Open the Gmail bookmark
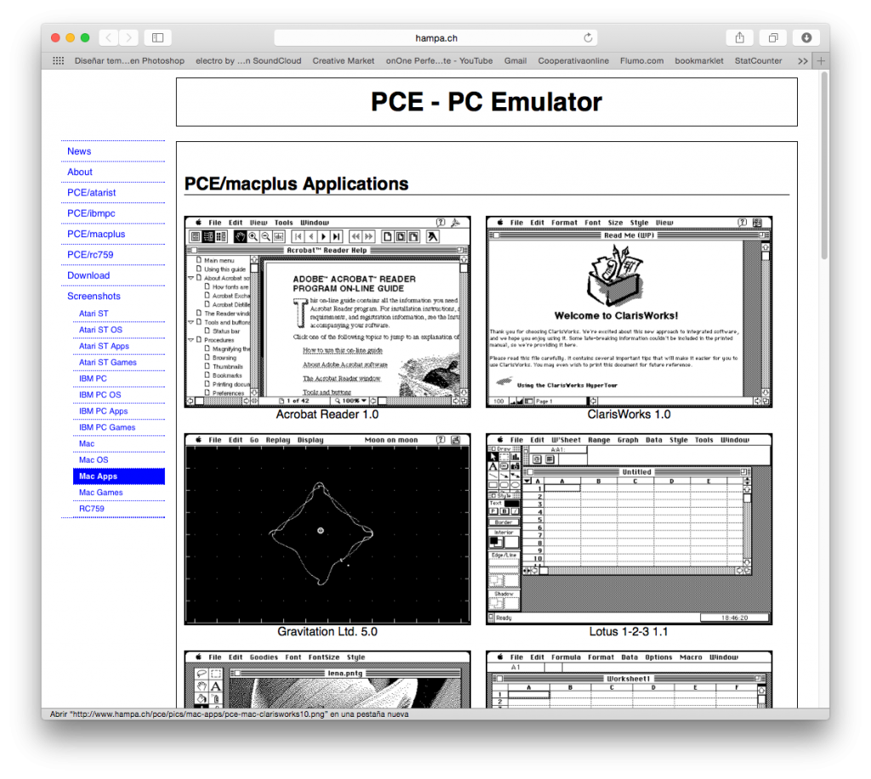 515,60
